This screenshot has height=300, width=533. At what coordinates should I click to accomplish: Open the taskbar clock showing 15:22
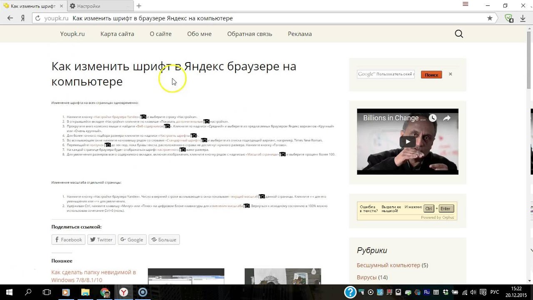tap(516, 292)
